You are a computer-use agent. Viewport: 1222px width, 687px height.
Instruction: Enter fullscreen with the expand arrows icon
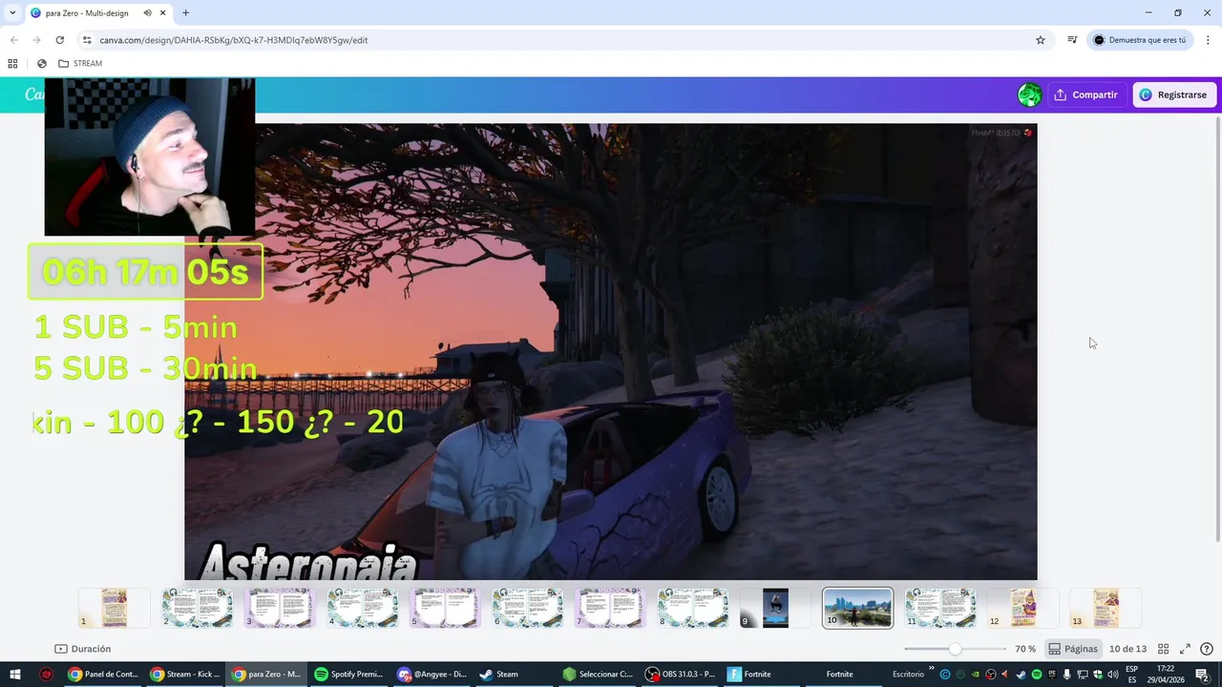1185,649
